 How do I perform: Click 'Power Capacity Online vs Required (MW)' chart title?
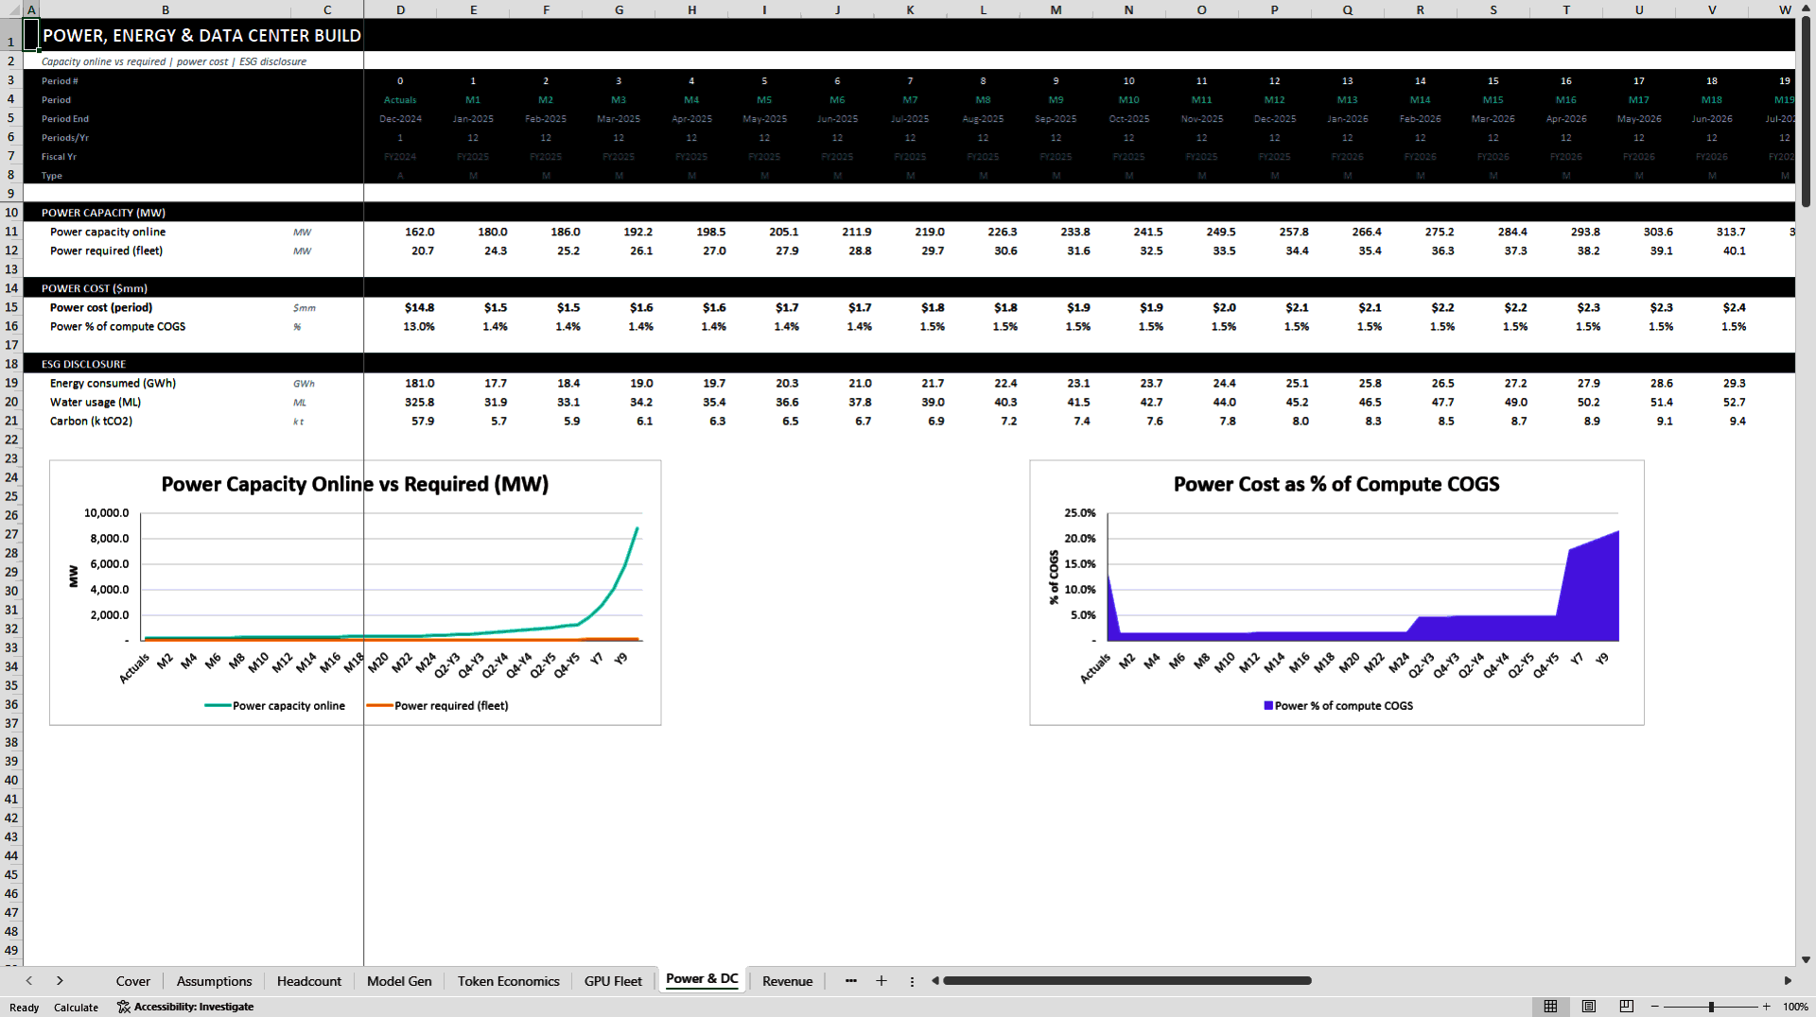355,484
